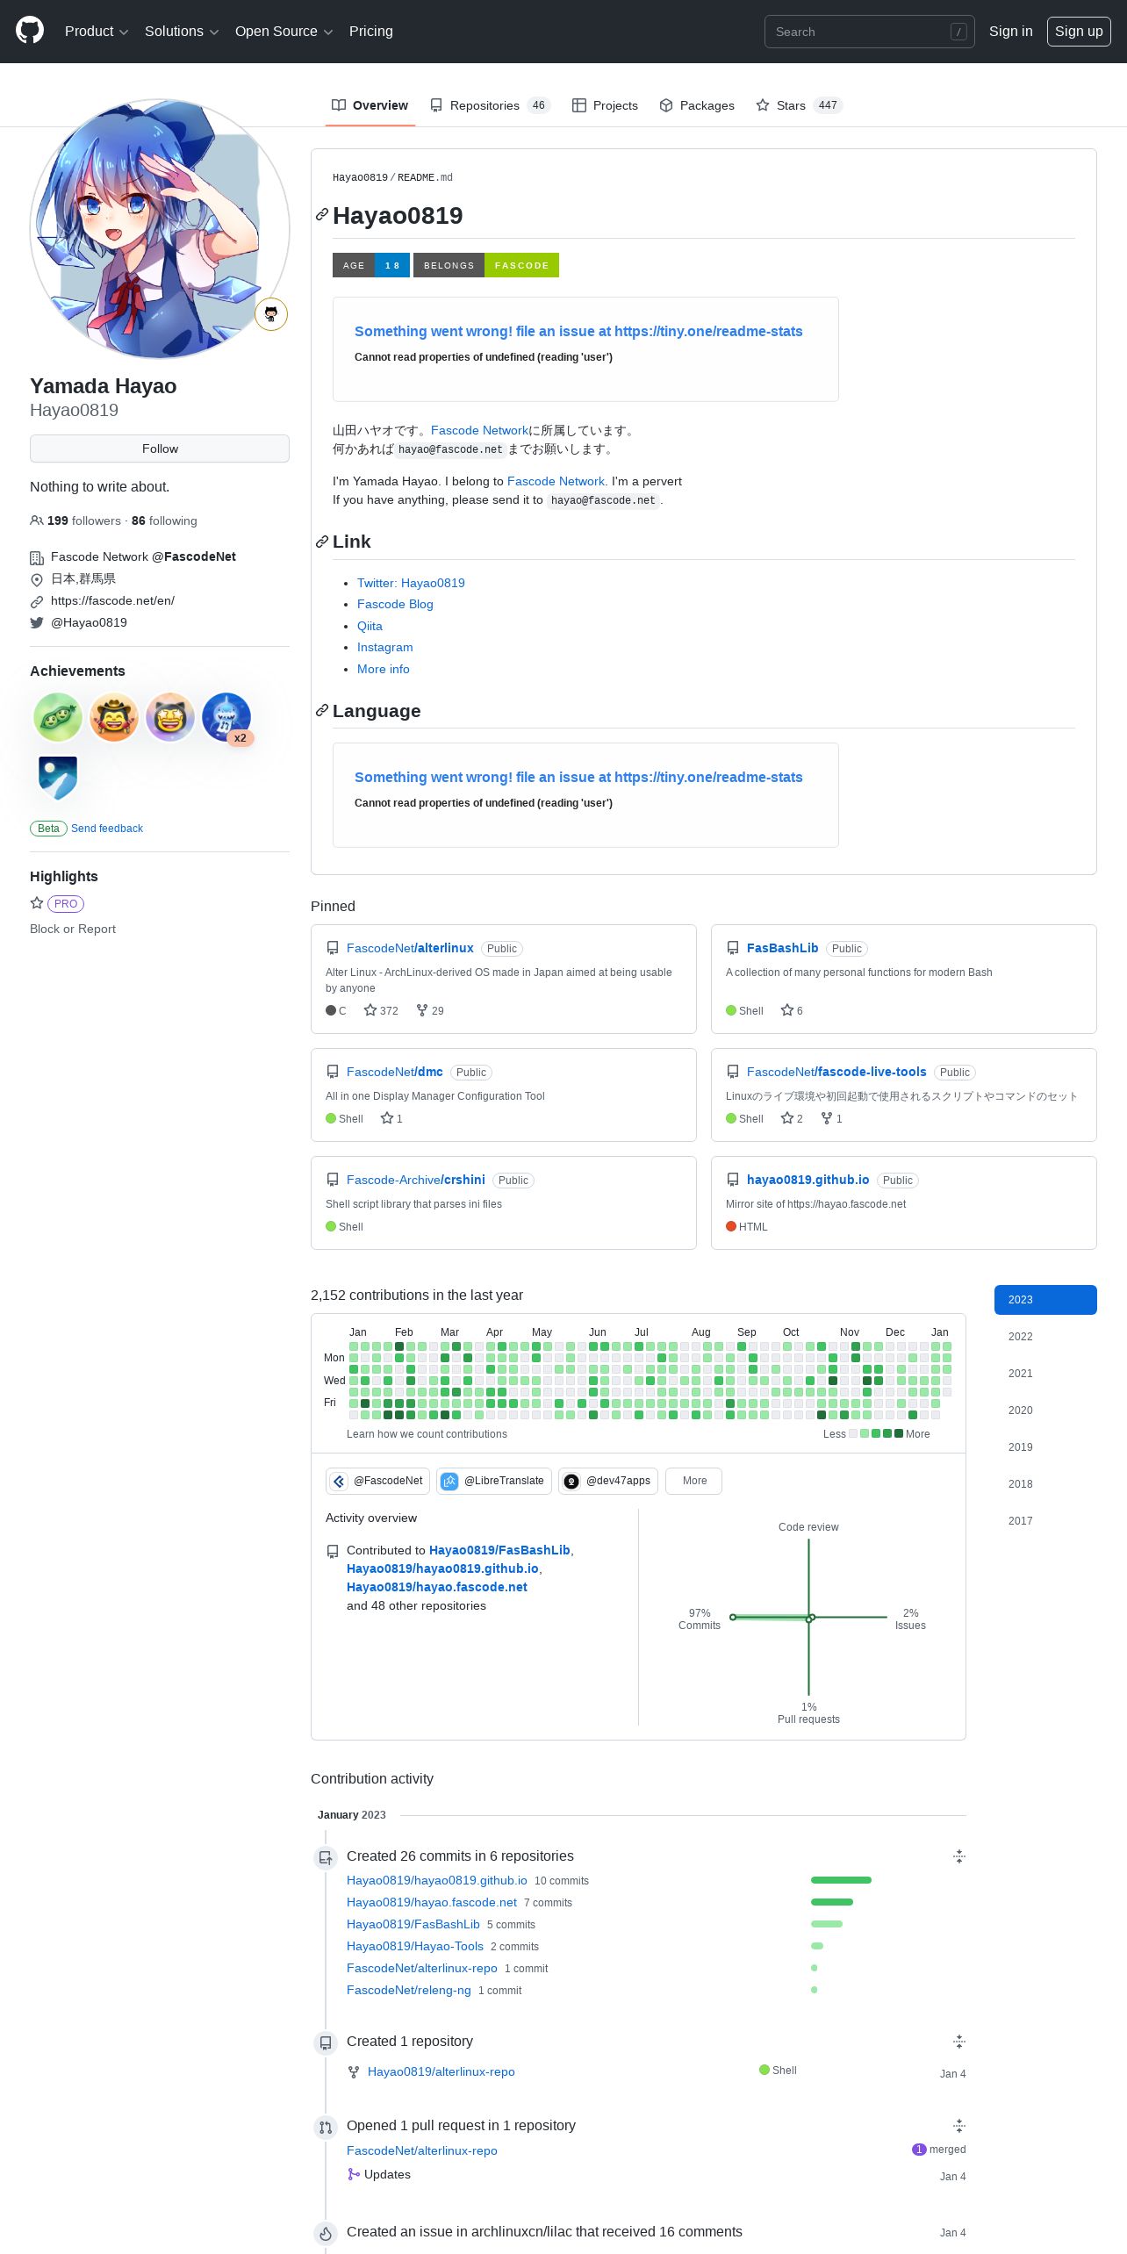Switch to the Stars tab
This screenshot has height=2254, width=1127.
pyautogui.click(x=799, y=105)
